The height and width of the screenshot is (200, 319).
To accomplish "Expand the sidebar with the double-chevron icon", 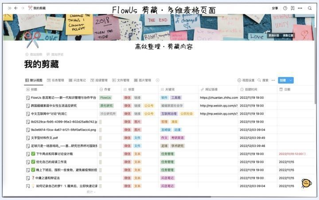I will (x=10, y=8).
